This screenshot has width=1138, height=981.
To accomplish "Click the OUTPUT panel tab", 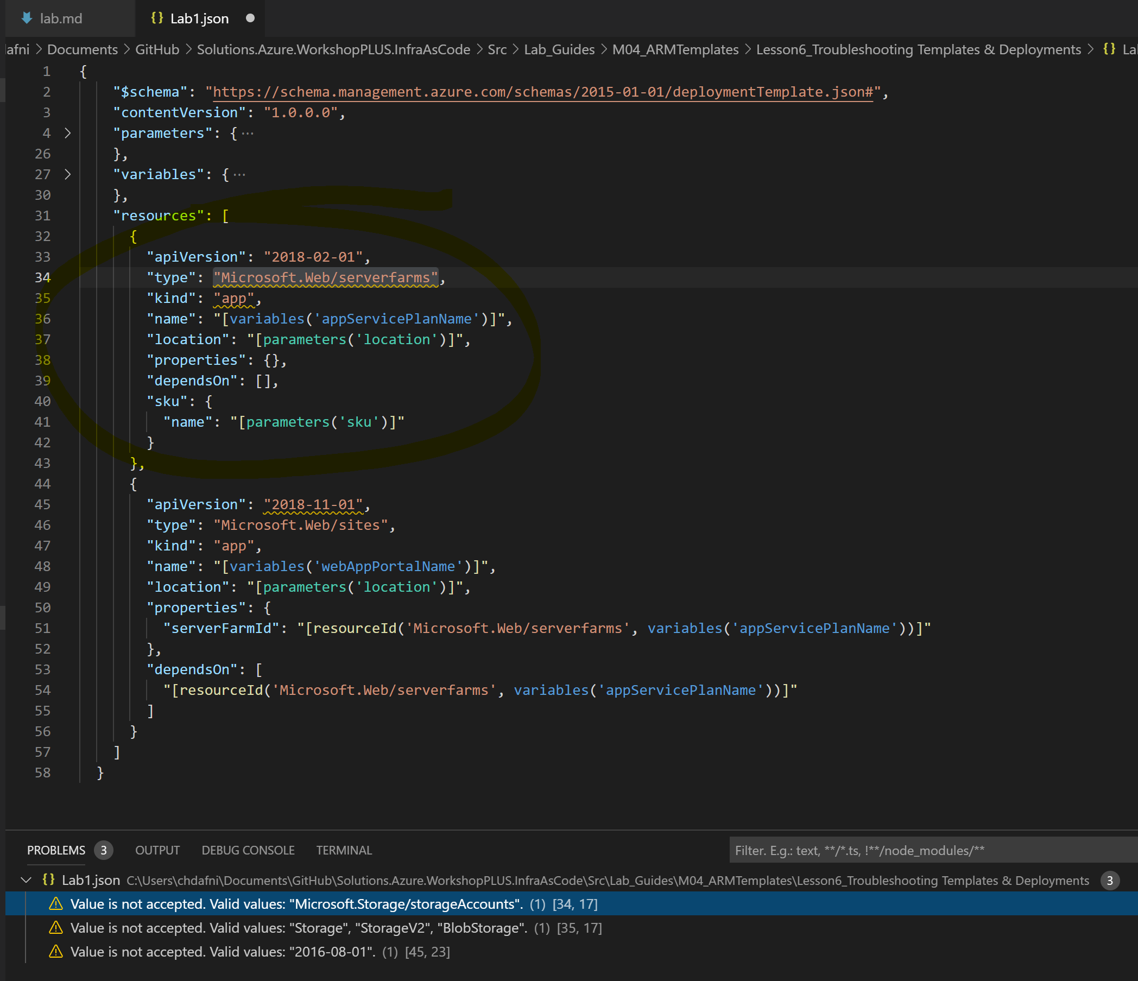I will click(x=157, y=850).
